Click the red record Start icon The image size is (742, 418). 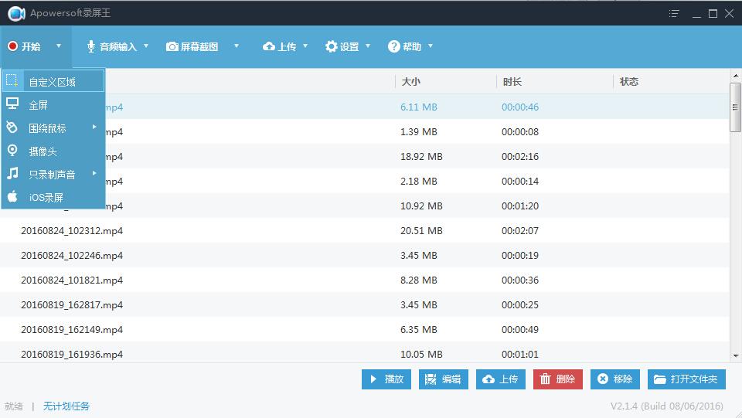pyautogui.click(x=13, y=46)
